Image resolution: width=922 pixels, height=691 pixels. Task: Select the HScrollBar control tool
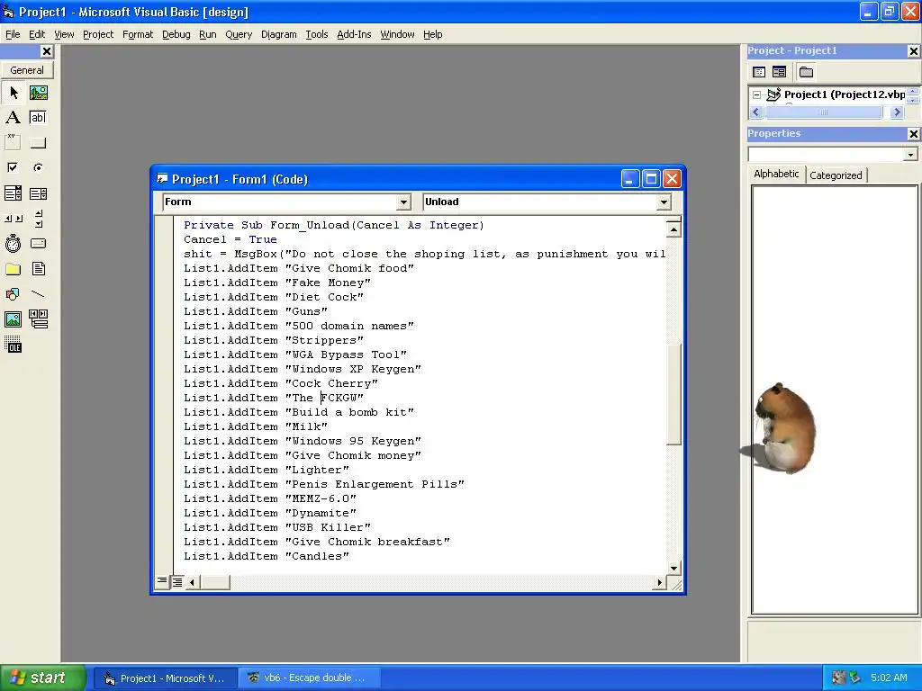tap(14, 219)
